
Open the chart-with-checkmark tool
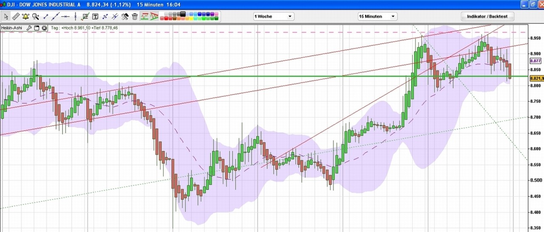pyautogui.click(x=85, y=17)
